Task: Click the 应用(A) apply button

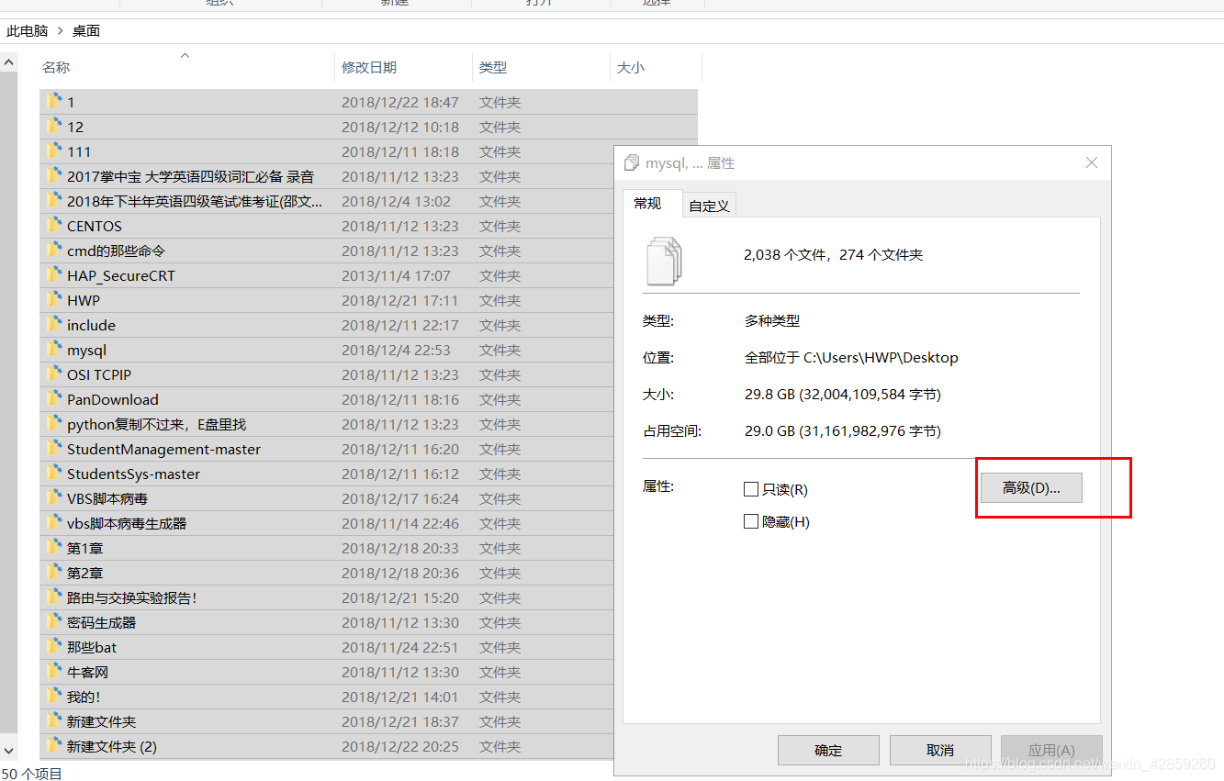Action: click(x=1051, y=750)
